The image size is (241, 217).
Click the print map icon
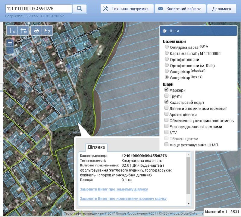pos(36,30)
